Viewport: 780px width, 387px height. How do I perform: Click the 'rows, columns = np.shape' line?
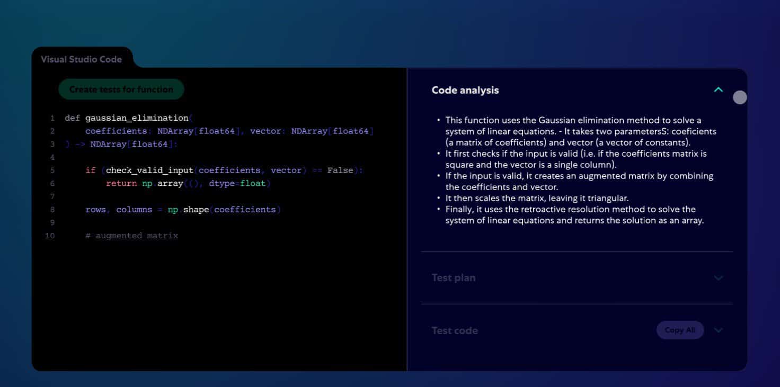coord(183,210)
